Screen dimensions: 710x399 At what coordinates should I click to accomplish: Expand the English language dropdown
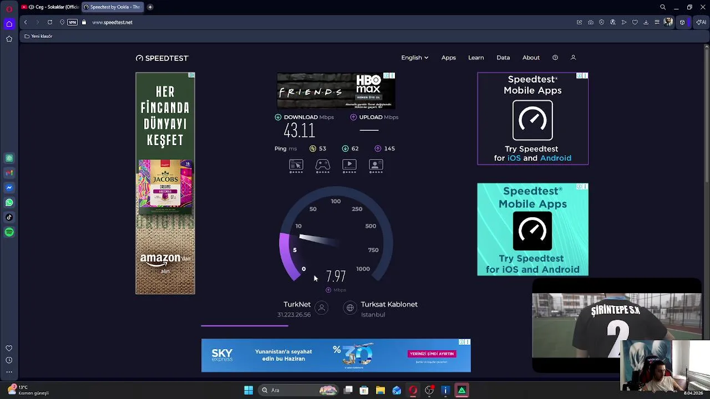click(x=415, y=58)
